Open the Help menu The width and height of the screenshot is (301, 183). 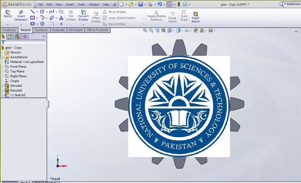coord(106,4)
